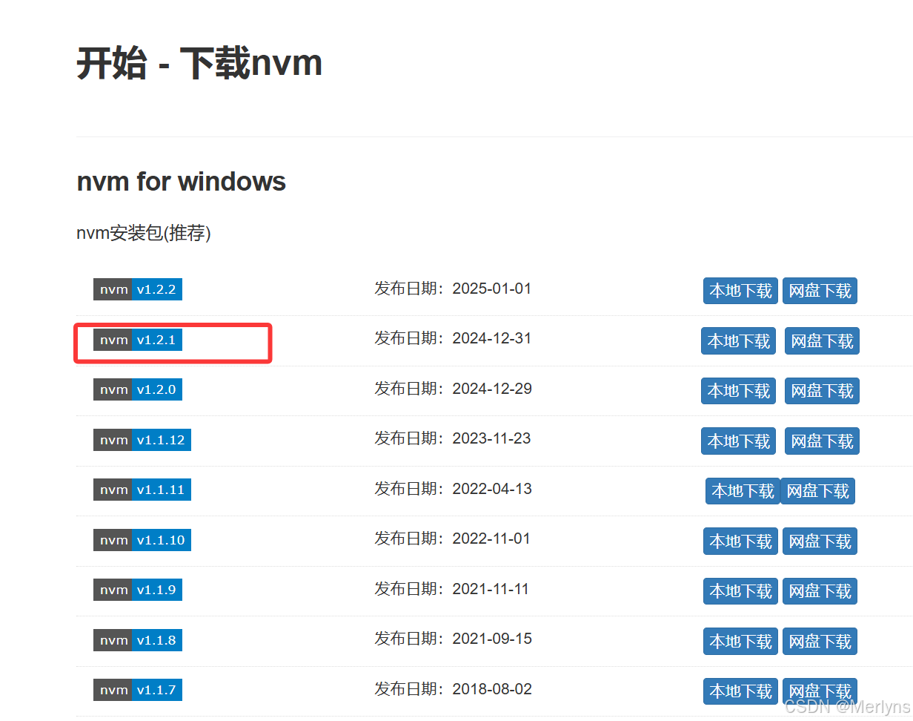This screenshot has height=721, width=913.
Task: Select the nvm v1.1.7 badge
Action: (x=138, y=690)
